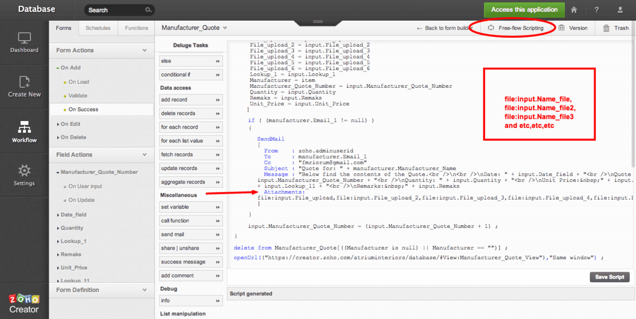Viewport: 636px width, 319px height.
Task: Insert the 'add record' task
Action: coord(190,99)
